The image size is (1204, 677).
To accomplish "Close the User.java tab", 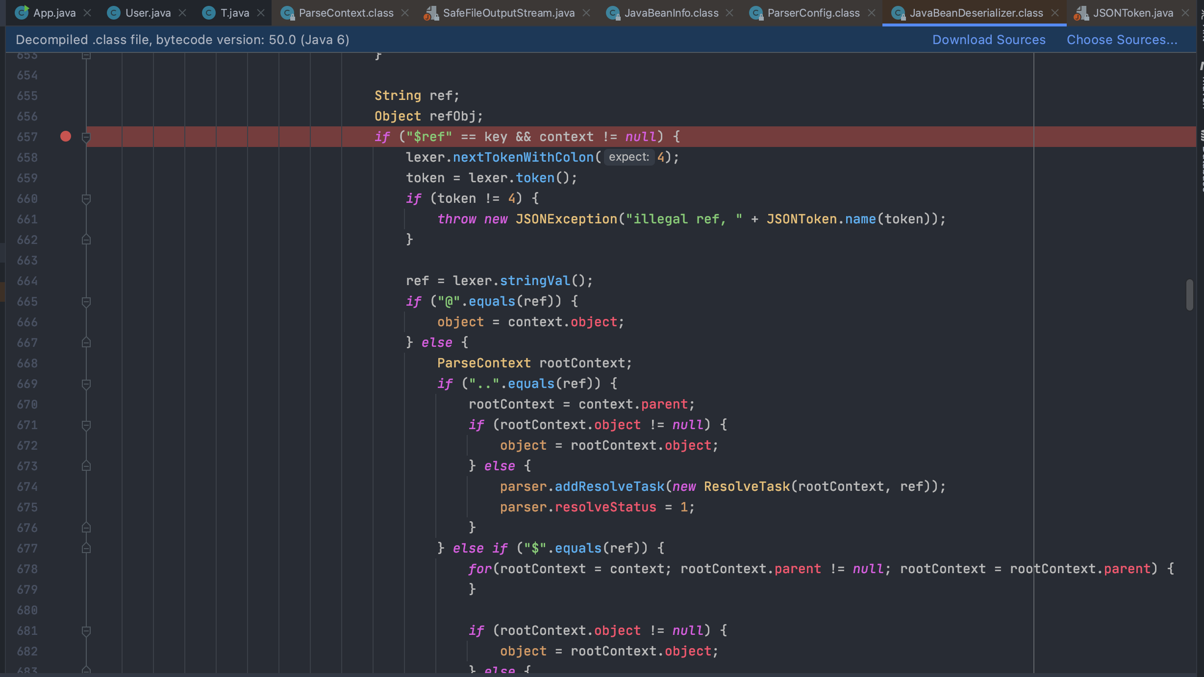I will (x=182, y=13).
